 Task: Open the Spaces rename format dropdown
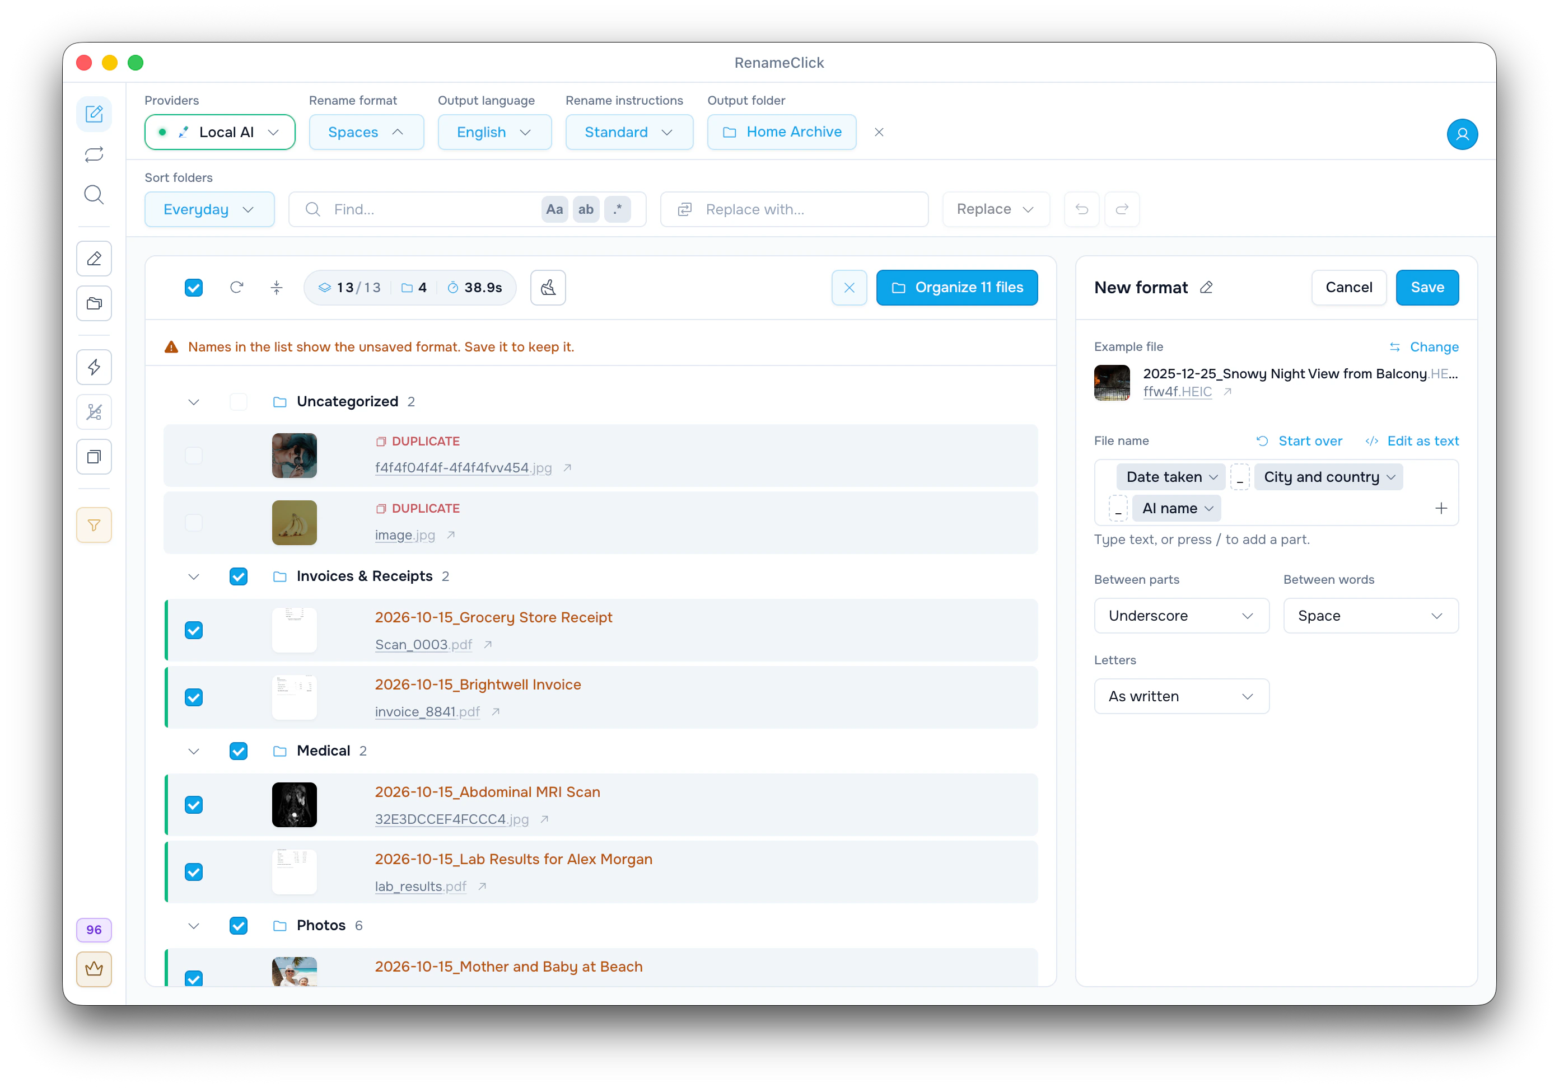point(366,132)
